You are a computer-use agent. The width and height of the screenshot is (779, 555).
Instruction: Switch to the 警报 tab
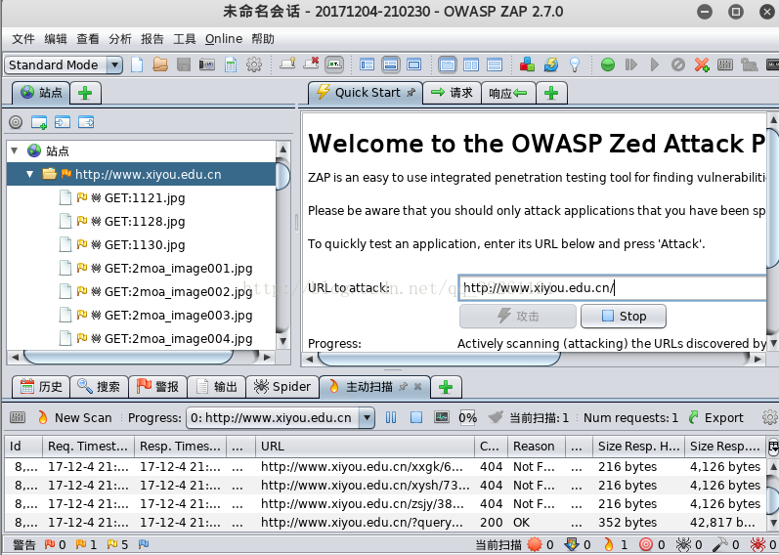tap(157, 387)
